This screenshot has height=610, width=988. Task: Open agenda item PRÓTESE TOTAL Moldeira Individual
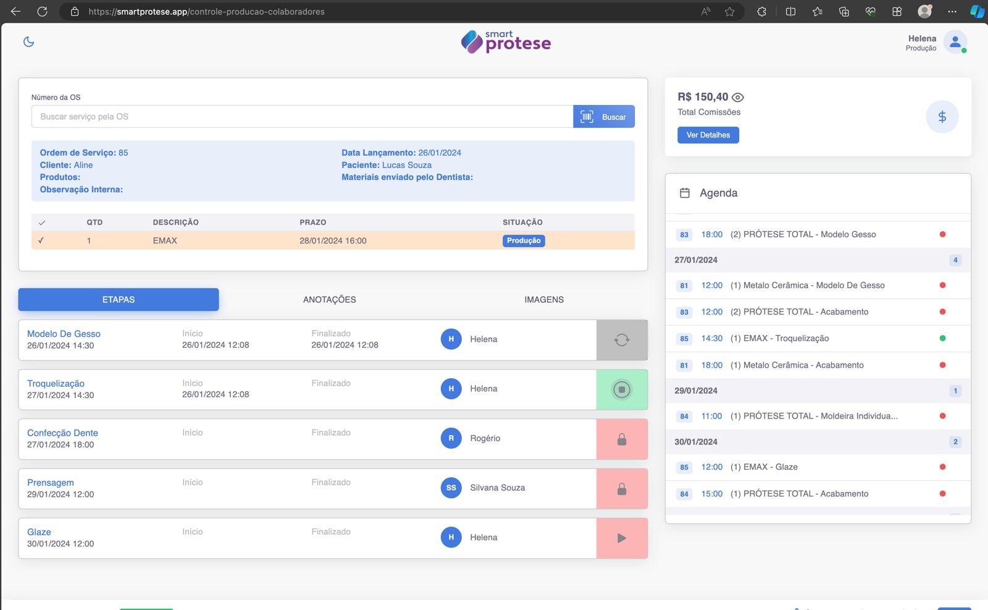818,417
